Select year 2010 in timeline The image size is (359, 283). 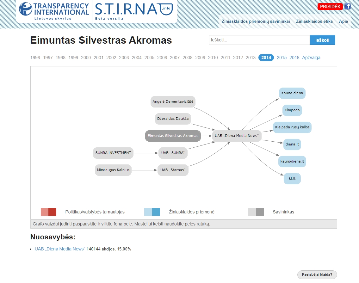(213, 58)
